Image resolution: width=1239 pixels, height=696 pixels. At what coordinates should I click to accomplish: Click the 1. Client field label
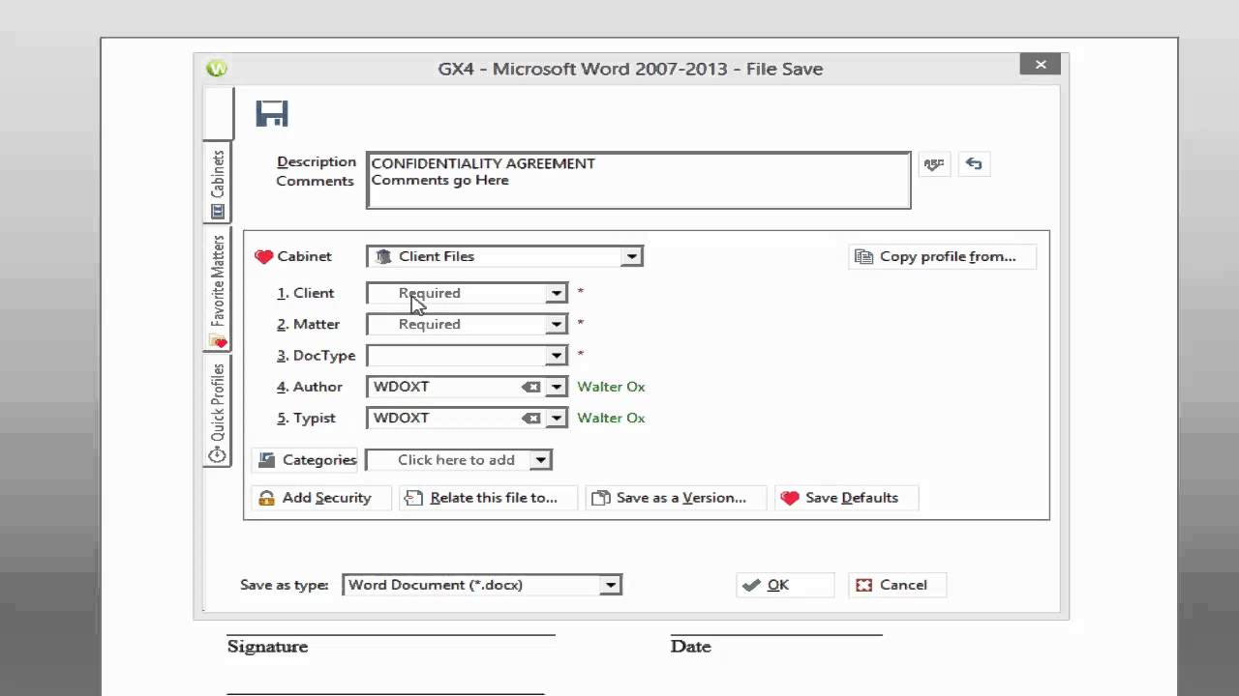(x=305, y=293)
